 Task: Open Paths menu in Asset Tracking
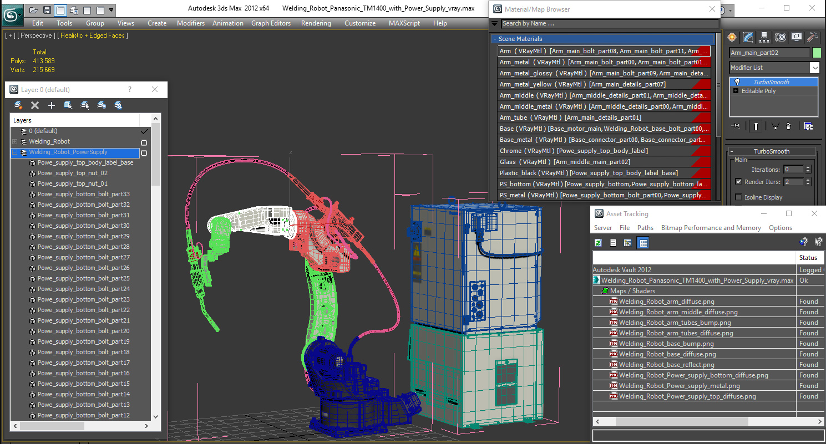point(645,228)
